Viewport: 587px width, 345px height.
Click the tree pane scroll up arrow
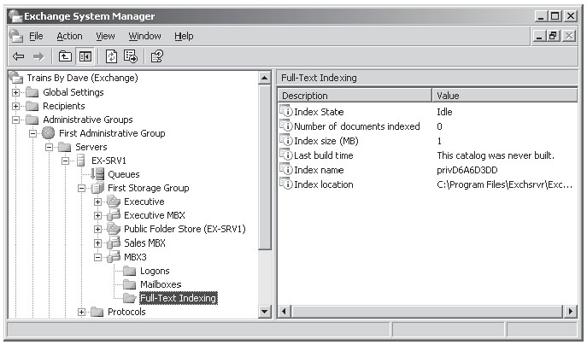pos(265,78)
